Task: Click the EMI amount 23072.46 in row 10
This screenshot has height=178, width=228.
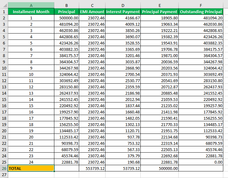Action: (92, 68)
